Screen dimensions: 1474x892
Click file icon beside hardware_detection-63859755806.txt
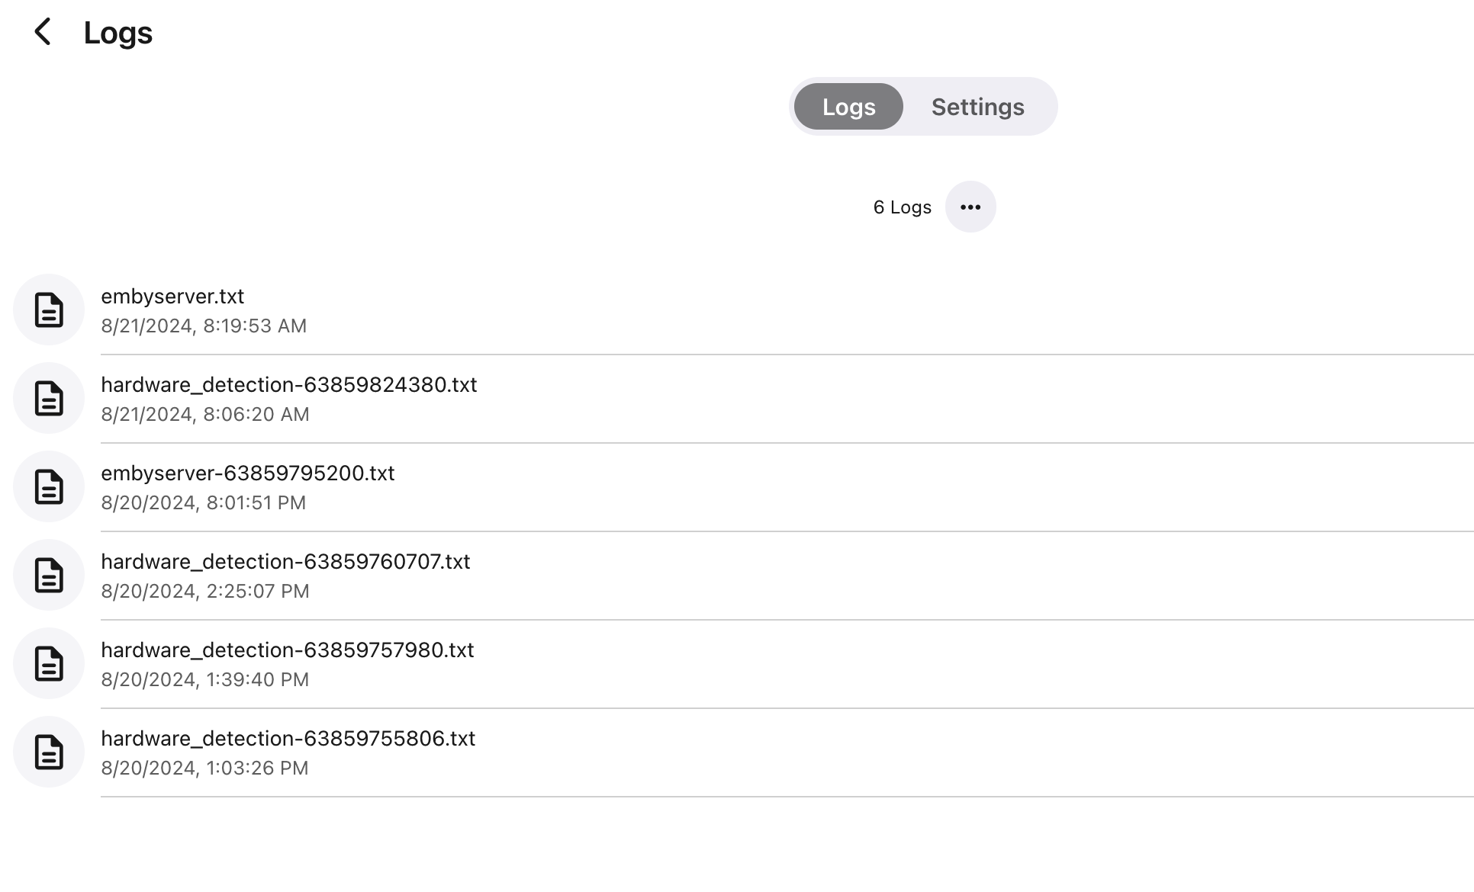click(49, 752)
